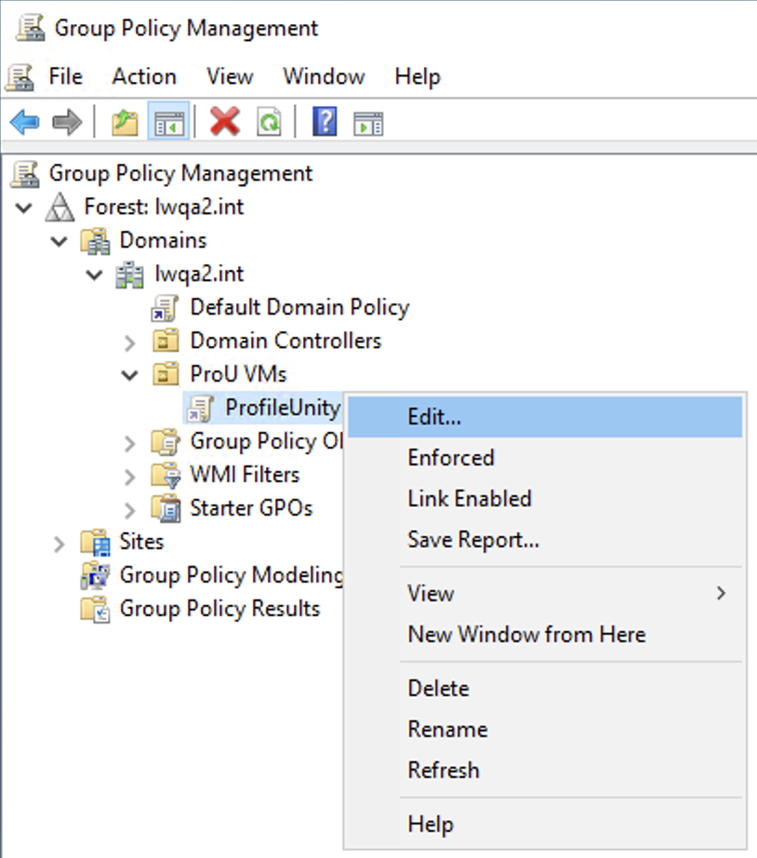
Task: Click the Forward arrow toolbar icon
Action: coord(67,122)
